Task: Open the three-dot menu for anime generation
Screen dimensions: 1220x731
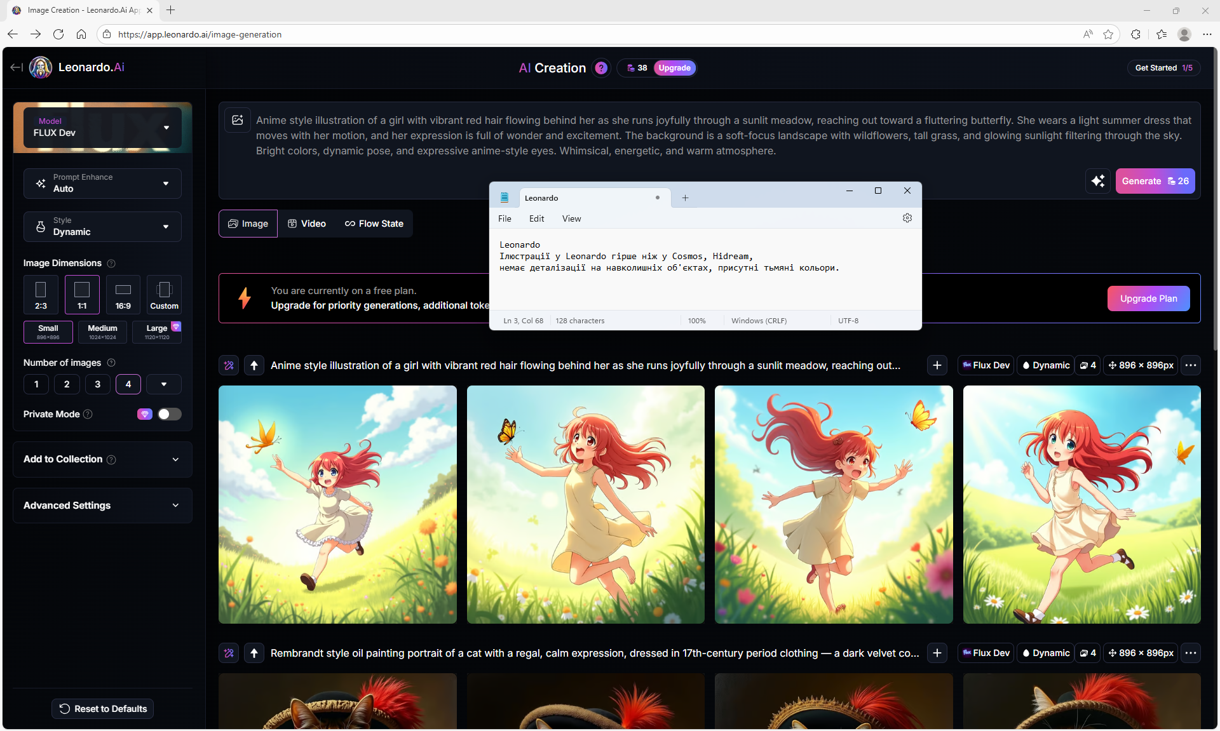Action: point(1190,365)
